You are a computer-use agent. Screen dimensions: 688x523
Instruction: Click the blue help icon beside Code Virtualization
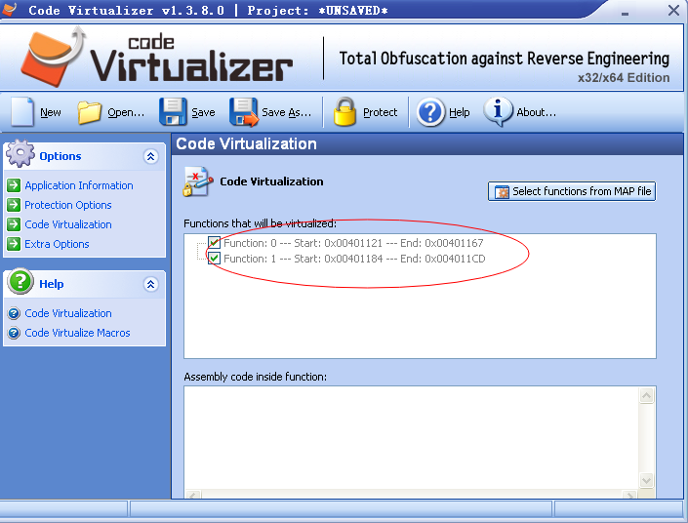[x=14, y=313]
